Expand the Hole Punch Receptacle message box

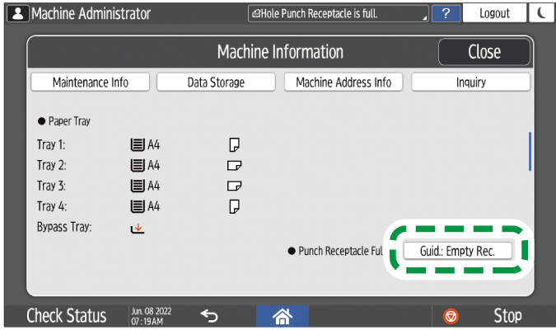pyautogui.click(x=339, y=13)
